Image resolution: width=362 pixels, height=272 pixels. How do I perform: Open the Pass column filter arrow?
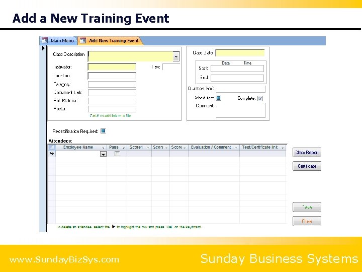pos(124,148)
